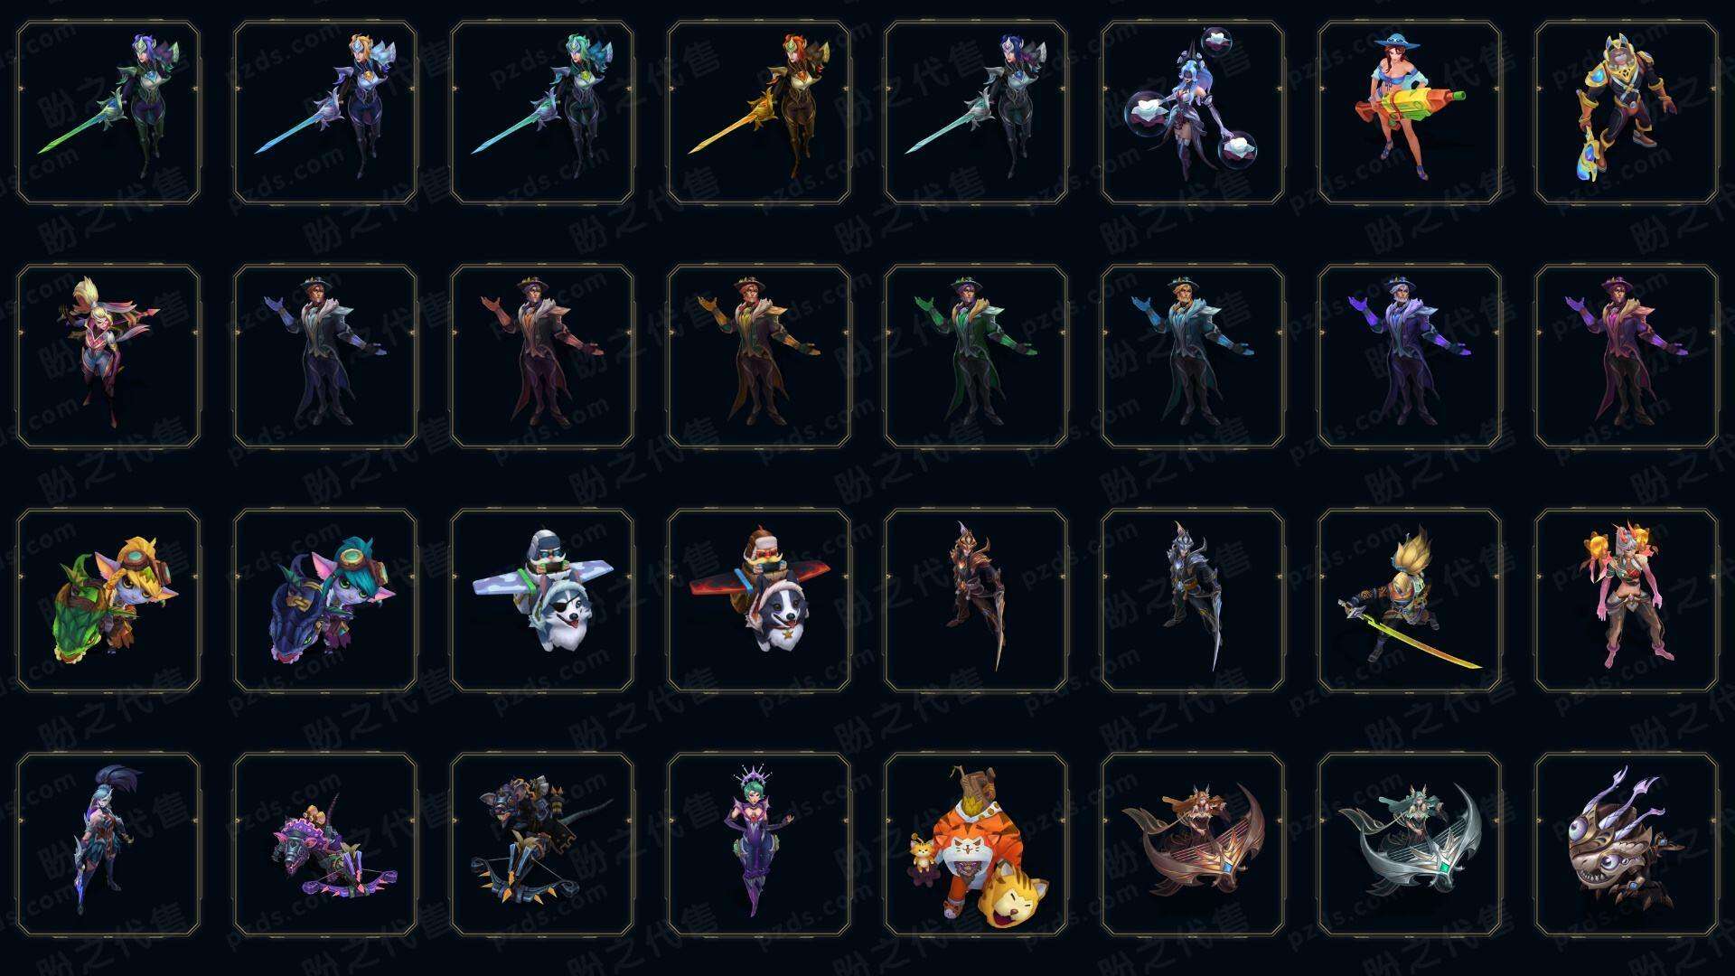Select the bronze manta ray rider skin
This screenshot has width=1735, height=976.
(x=1193, y=845)
